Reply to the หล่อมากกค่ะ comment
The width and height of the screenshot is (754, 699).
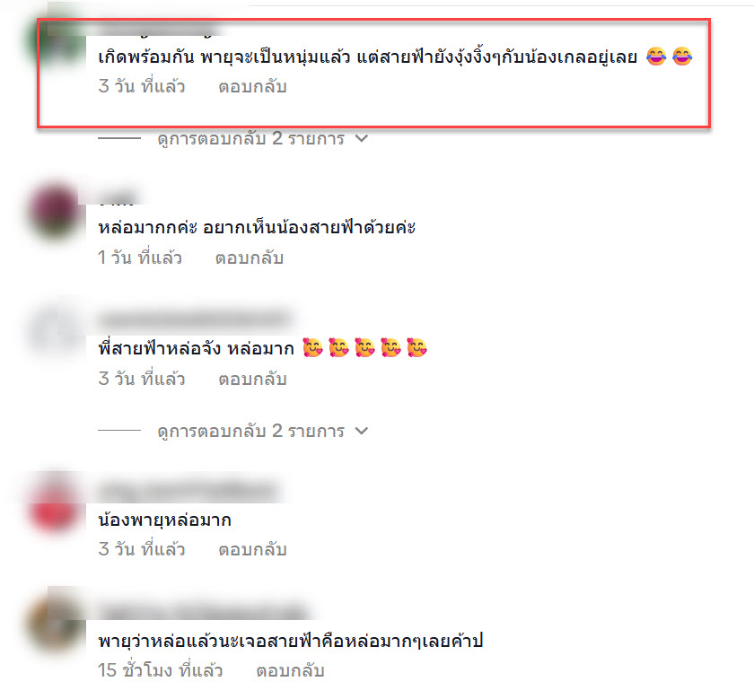[250, 258]
